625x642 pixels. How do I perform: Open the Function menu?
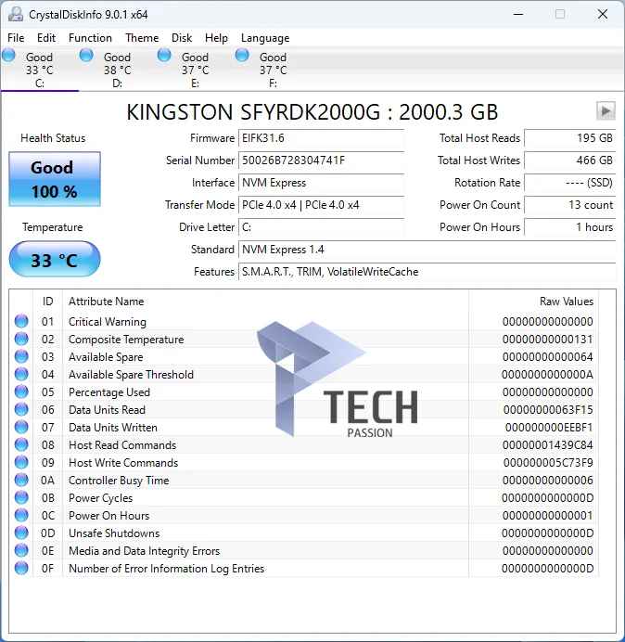pos(90,38)
